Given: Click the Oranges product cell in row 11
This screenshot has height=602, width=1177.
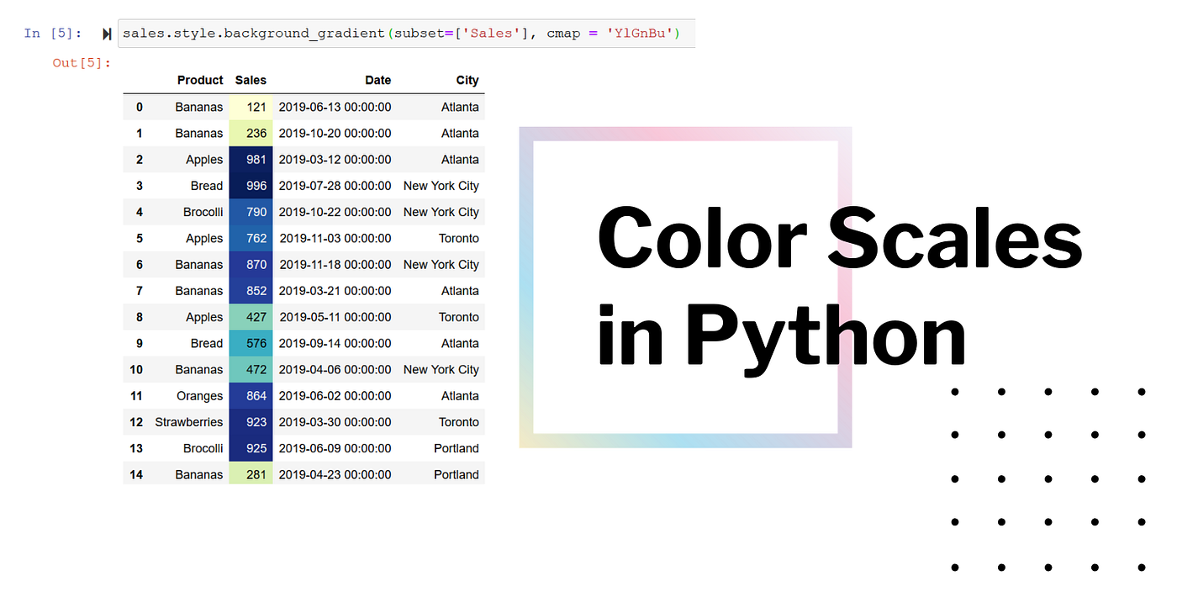Looking at the screenshot, I should point(199,395).
